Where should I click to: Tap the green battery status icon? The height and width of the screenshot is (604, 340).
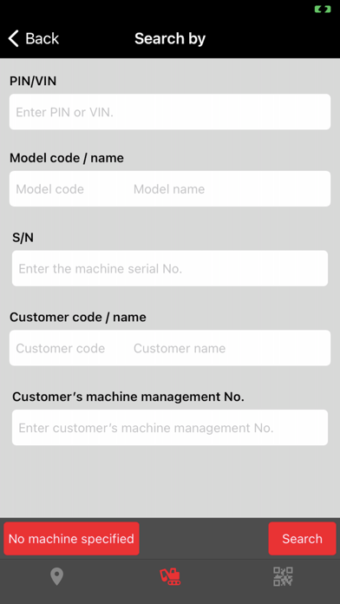click(323, 10)
